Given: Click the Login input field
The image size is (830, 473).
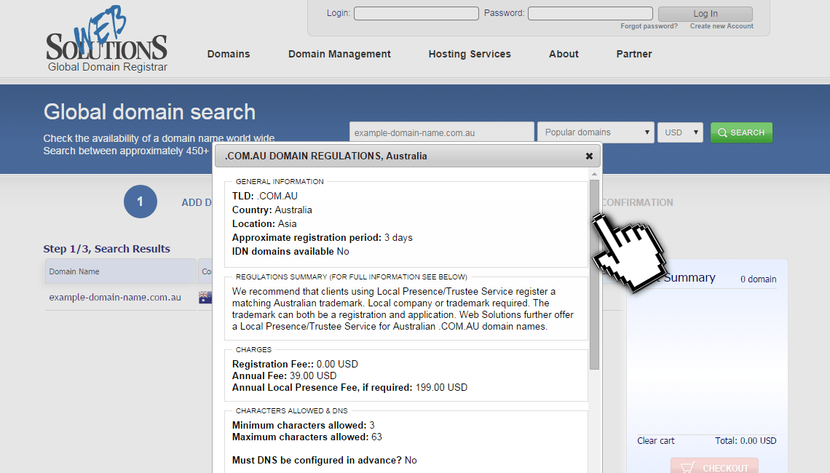Looking at the screenshot, I should tap(416, 13).
